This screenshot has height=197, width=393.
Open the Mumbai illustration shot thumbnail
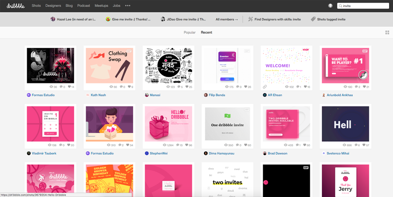pyautogui.click(x=168, y=65)
